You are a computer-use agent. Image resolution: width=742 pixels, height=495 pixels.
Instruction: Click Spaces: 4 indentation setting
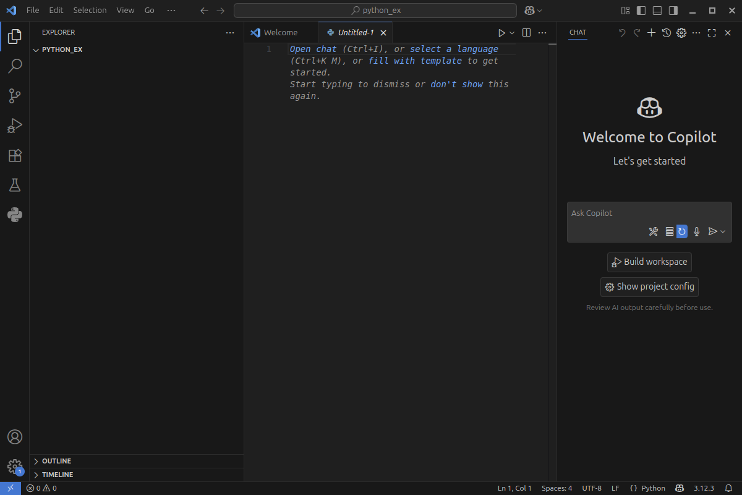556,488
